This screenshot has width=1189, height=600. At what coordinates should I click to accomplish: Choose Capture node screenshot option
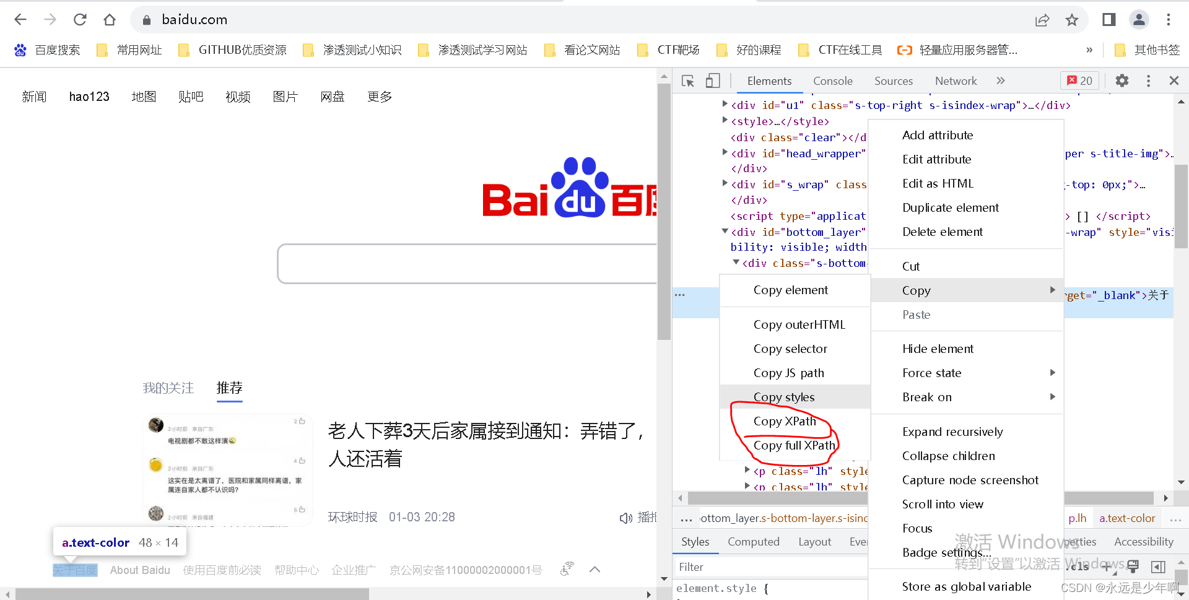[970, 480]
